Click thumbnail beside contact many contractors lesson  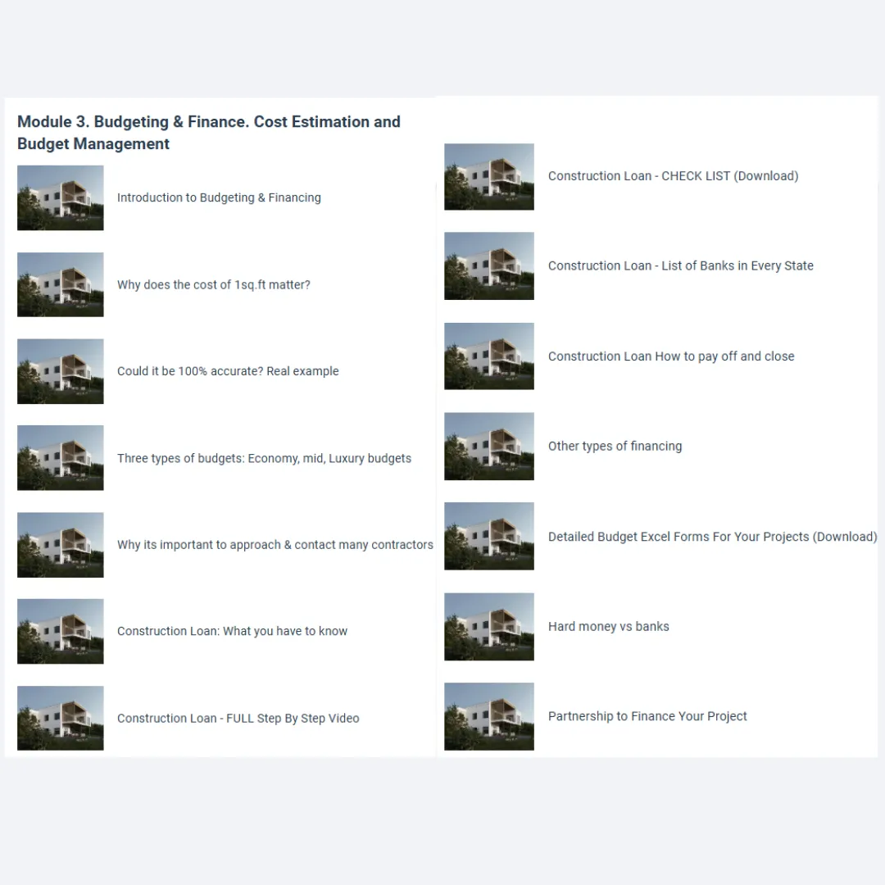pos(61,545)
